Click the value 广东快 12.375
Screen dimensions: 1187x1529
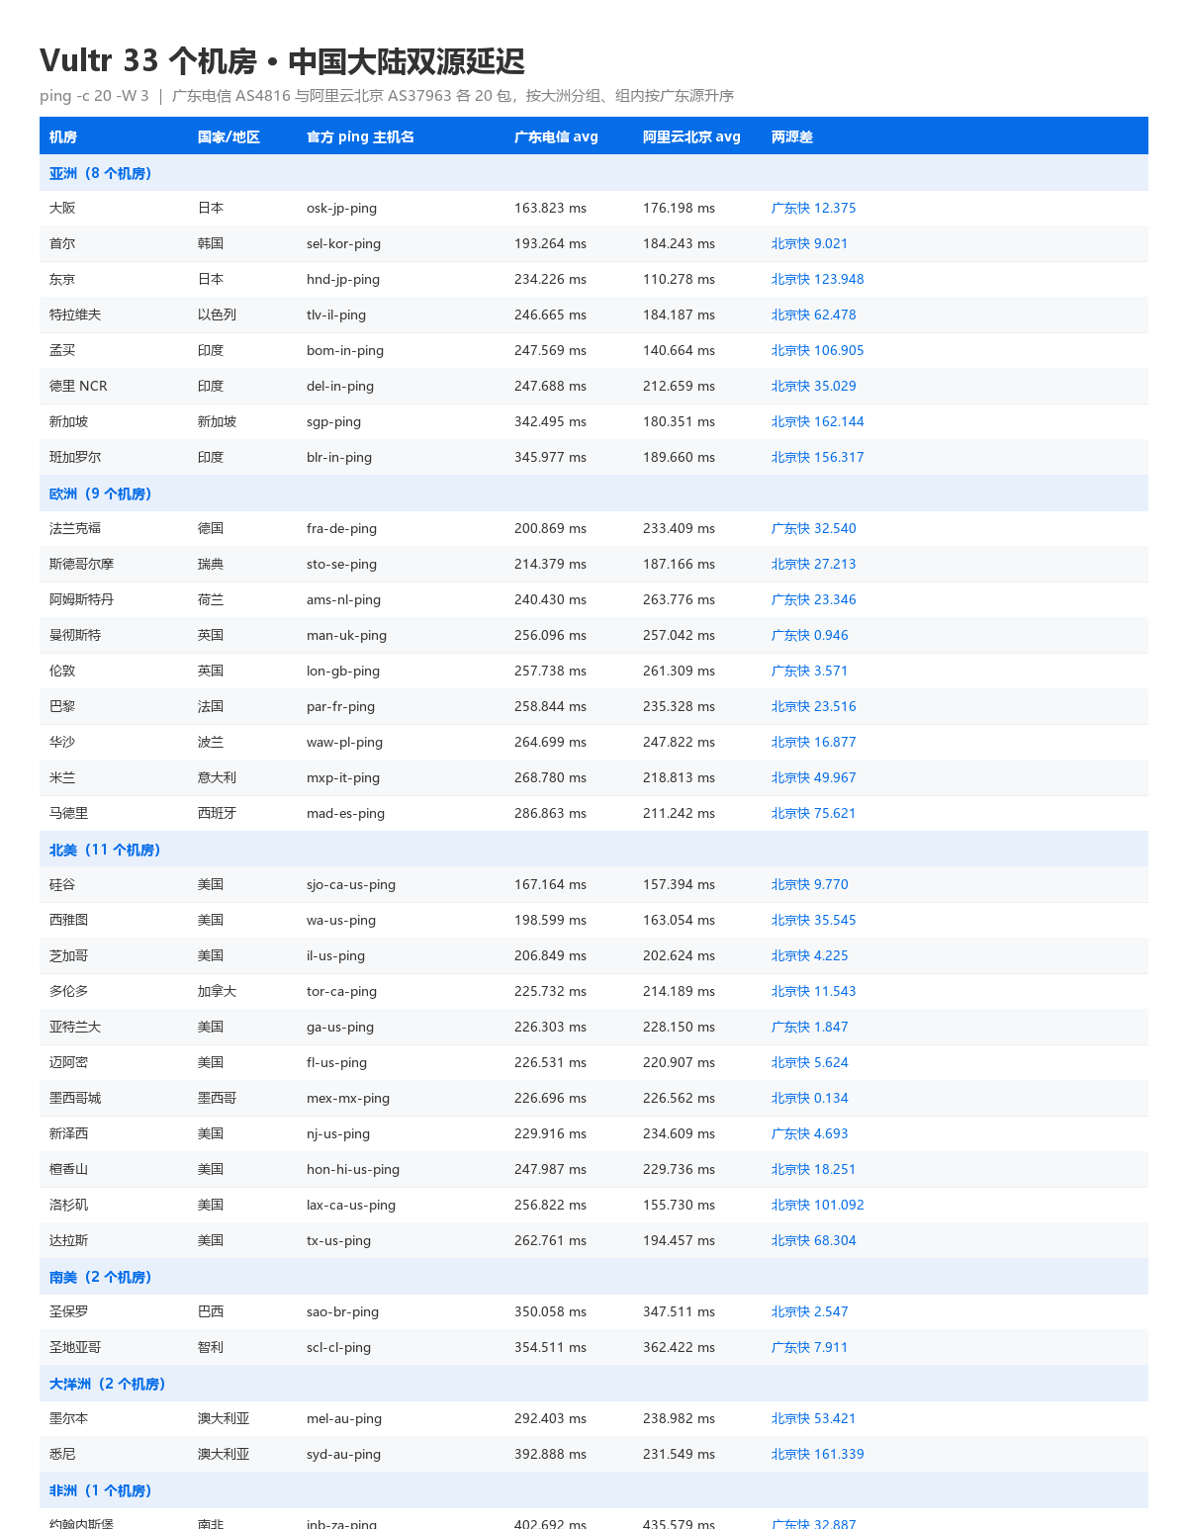pyautogui.click(x=813, y=209)
